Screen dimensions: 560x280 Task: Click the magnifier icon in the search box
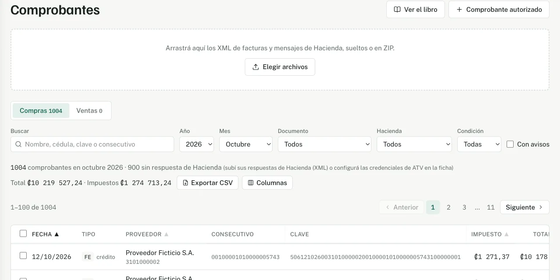[18, 144]
